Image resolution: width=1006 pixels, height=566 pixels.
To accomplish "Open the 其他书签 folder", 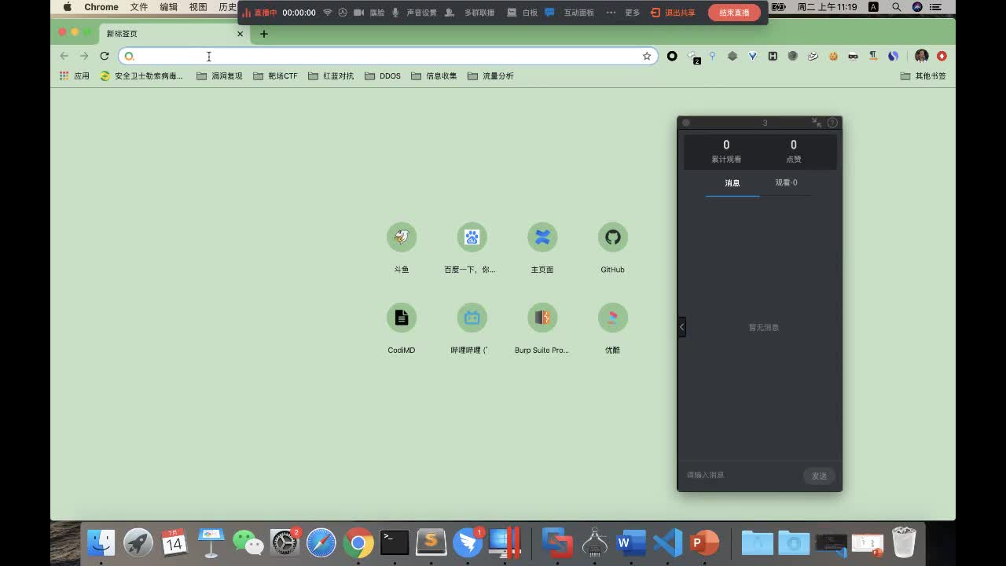I will point(923,76).
